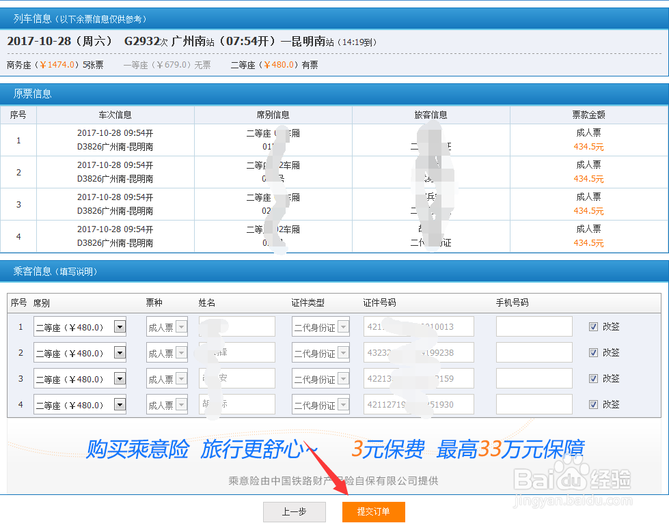Image resolution: width=669 pixels, height=523 pixels.
Task: Click ID number field for passenger 4
Action: [x=418, y=404]
